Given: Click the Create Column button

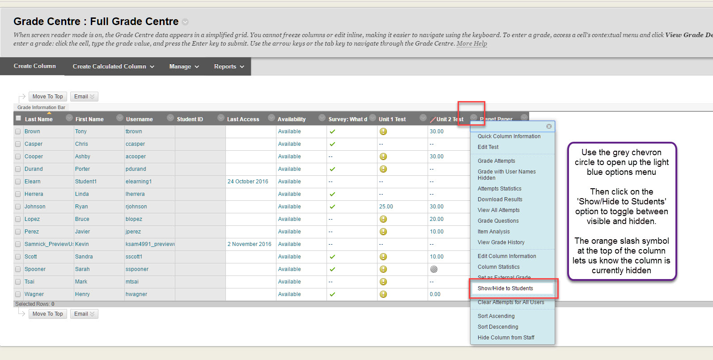Looking at the screenshot, I should [35, 66].
